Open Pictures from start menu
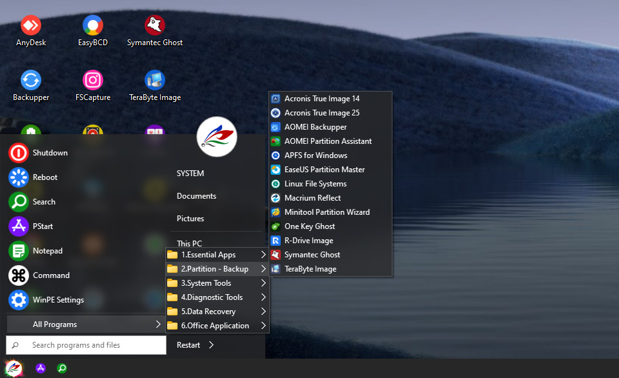This screenshot has width=619, height=378. (190, 219)
